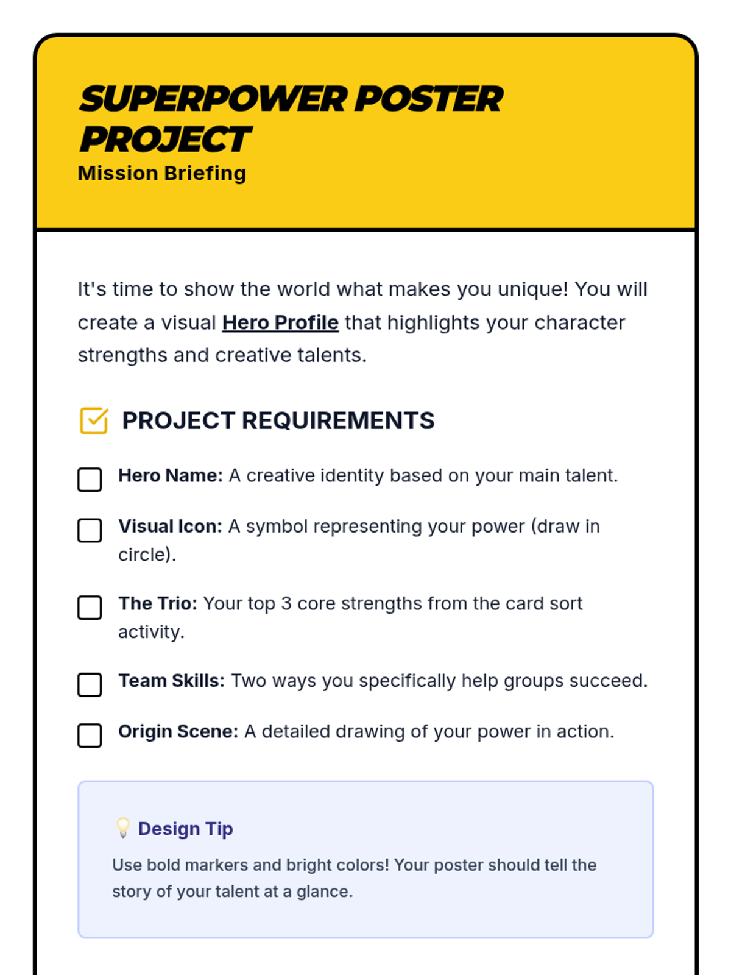Click the bold Origin Scene label
This screenshot has width=731, height=975.
click(x=178, y=731)
